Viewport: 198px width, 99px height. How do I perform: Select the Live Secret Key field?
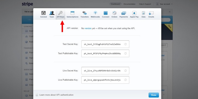tap(105, 71)
